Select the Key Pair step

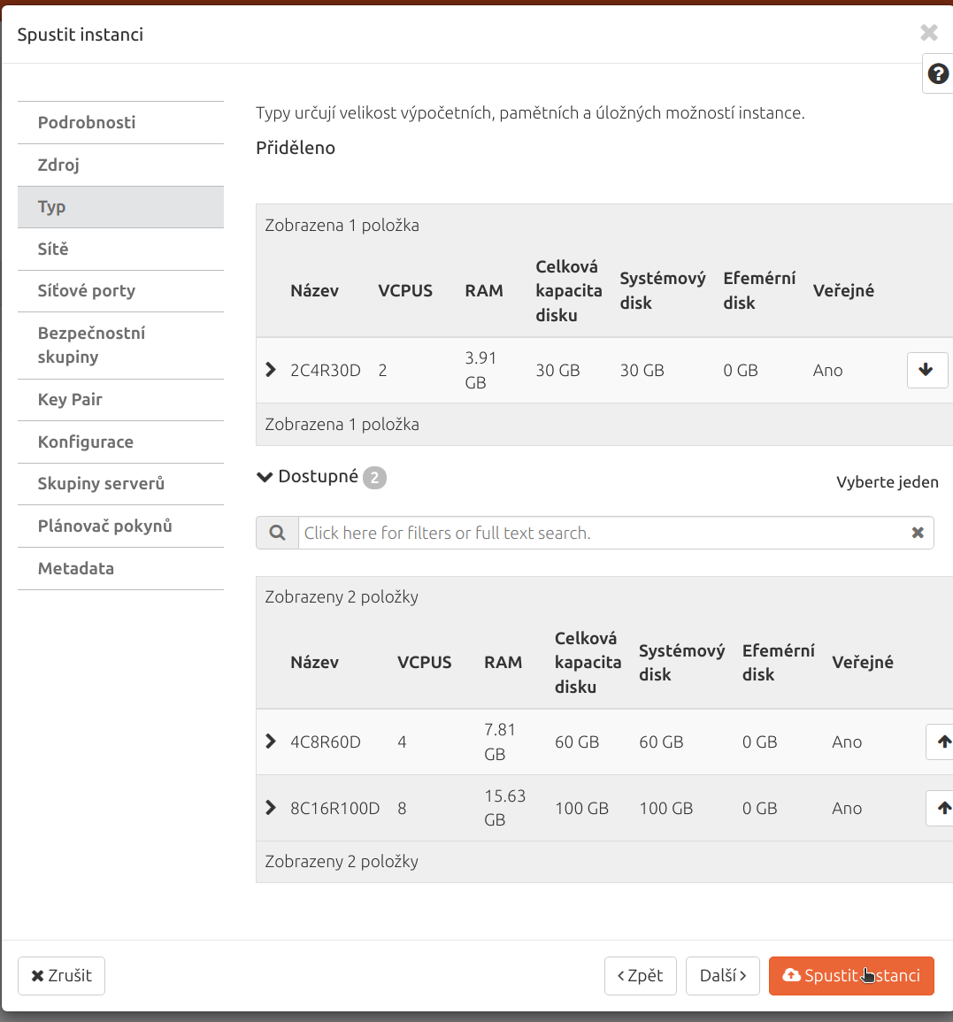pyautogui.click(x=120, y=400)
